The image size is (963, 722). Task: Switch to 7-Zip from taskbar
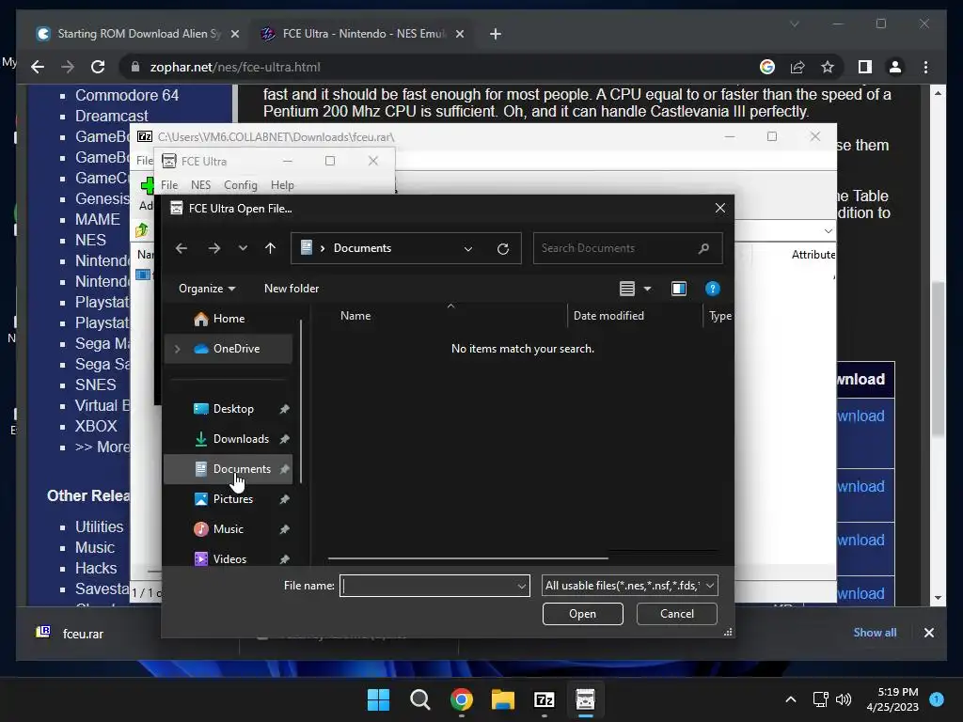pos(545,699)
